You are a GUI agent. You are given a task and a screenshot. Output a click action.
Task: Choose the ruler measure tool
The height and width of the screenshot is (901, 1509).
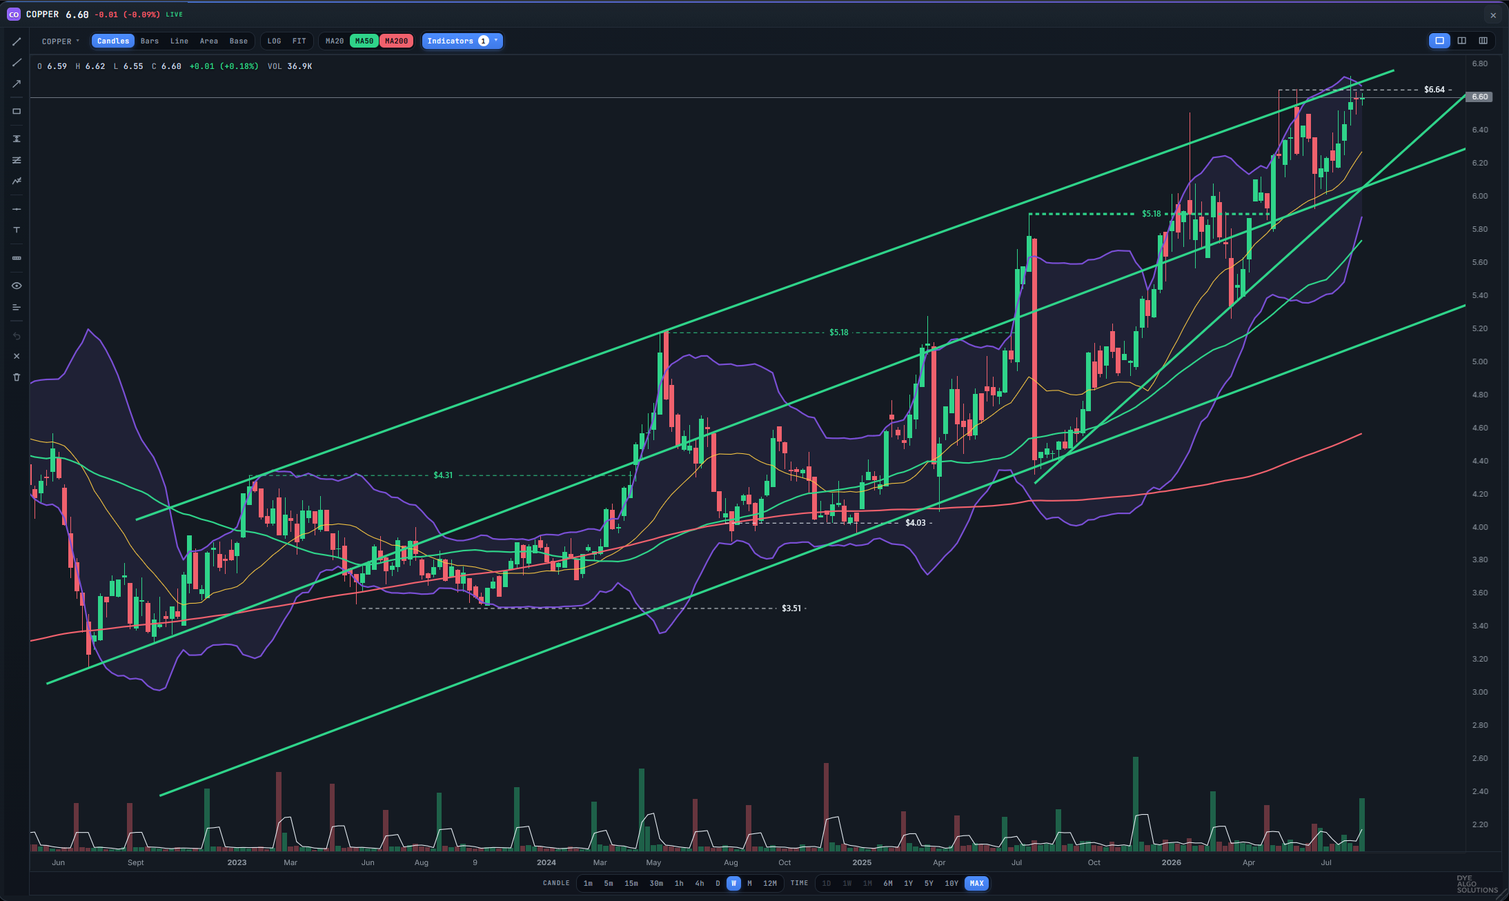[x=17, y=258]
